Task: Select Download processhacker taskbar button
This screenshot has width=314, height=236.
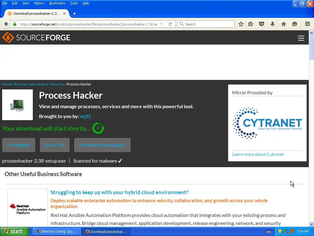Action: point(106,232)
